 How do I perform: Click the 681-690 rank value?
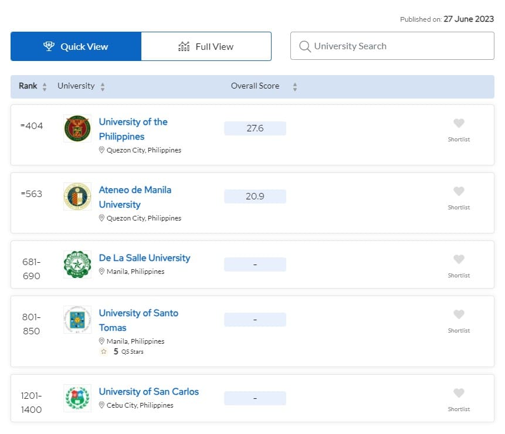(x=32, y=269)
